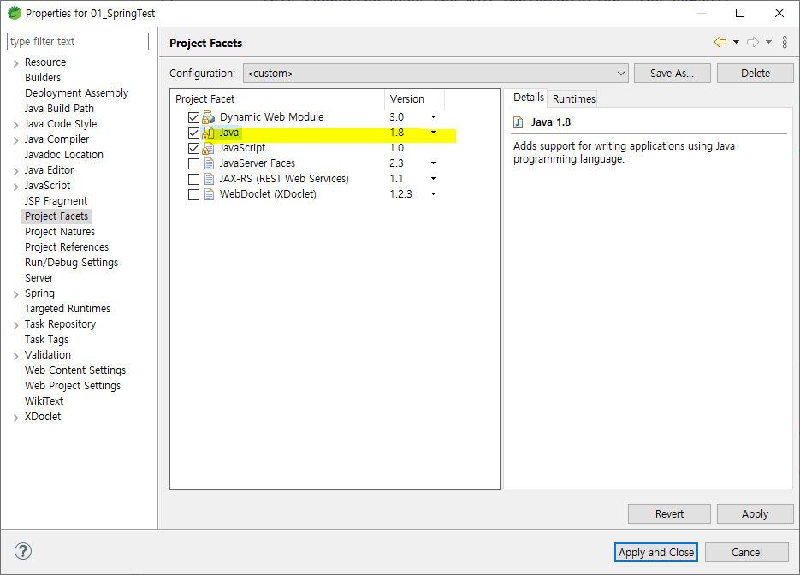The image size is (800, 575).
Task: Click the Cancel button
Action: [746, 553]
